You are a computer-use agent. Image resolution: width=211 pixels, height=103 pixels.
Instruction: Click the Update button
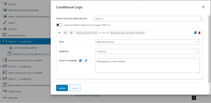tap(62, 88)
